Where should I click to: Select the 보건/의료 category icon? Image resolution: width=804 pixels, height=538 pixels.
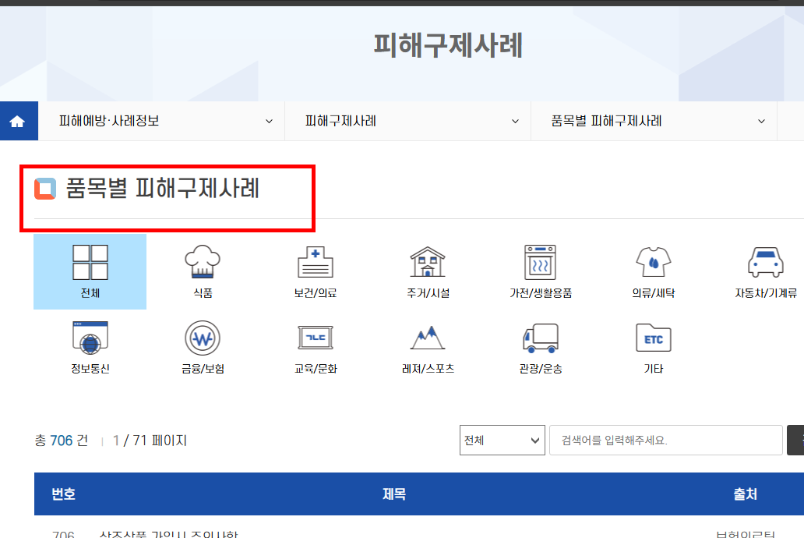click(x=316, y=269)
